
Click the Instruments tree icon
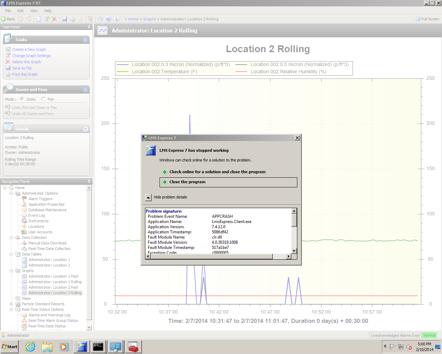pyautogui.click(x=24, y=221)
